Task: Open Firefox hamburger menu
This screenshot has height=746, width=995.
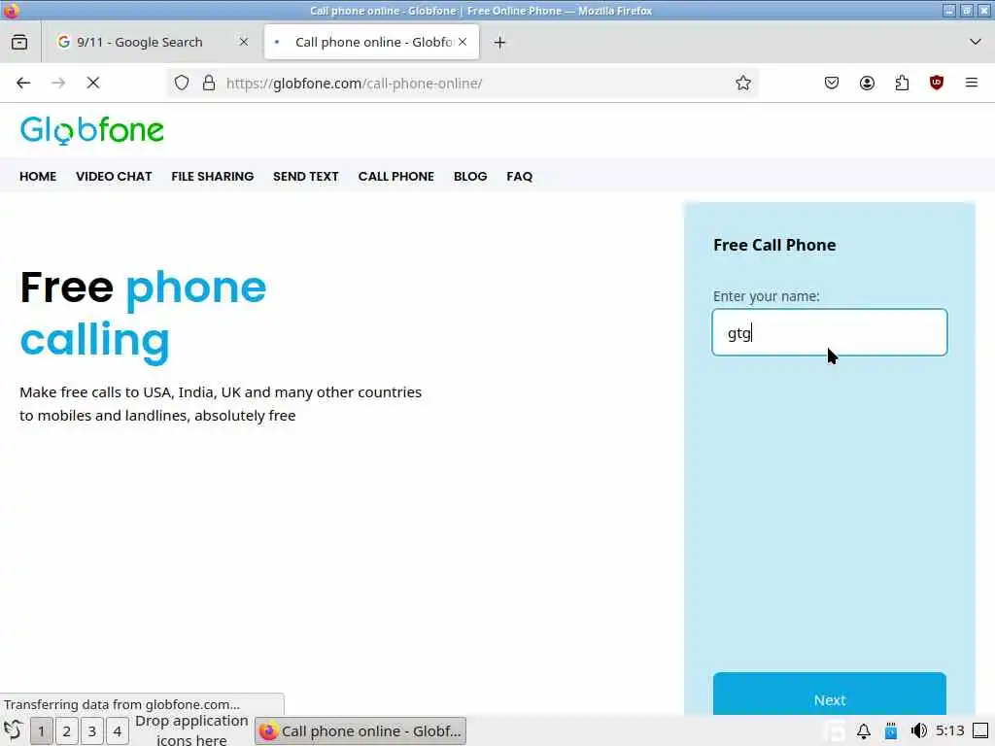Action: [971, 83]
